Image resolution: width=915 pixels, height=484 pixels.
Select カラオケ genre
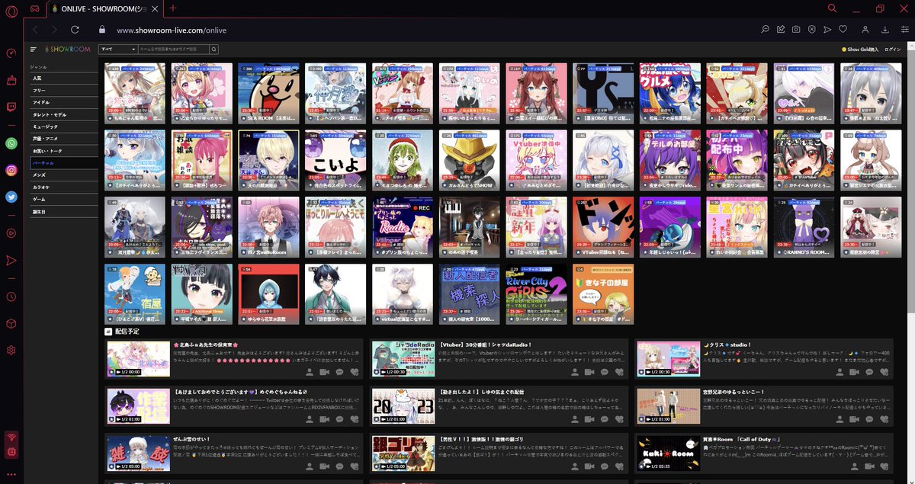pos(63,188)
